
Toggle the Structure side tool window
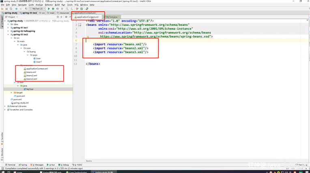(2, 154)
